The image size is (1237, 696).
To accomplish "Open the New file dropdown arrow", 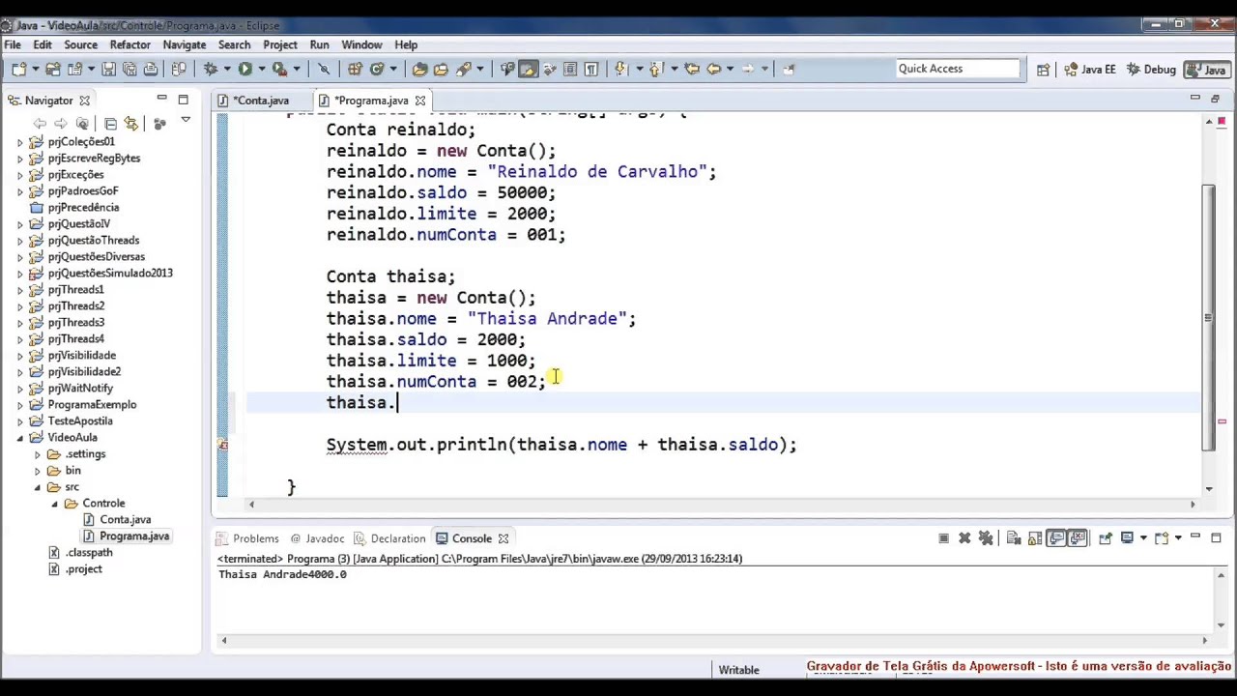I will tap(35, 69).
